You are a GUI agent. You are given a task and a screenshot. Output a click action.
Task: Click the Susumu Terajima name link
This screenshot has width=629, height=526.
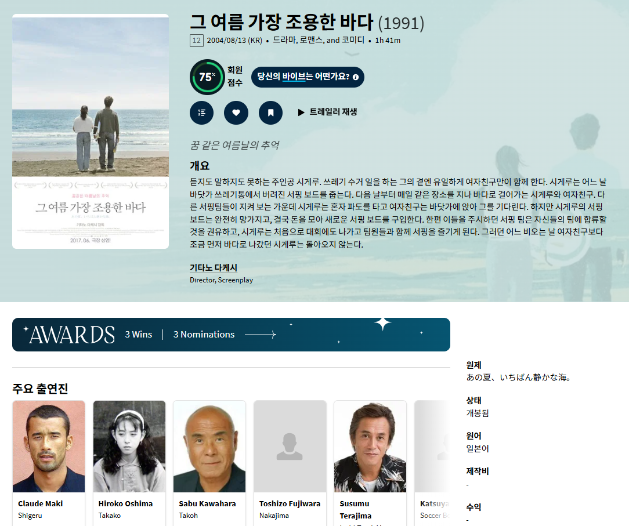356,510
